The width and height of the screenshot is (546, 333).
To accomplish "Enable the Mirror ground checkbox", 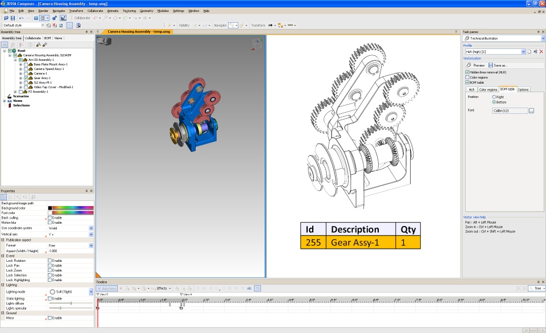I will pos(50,318).
